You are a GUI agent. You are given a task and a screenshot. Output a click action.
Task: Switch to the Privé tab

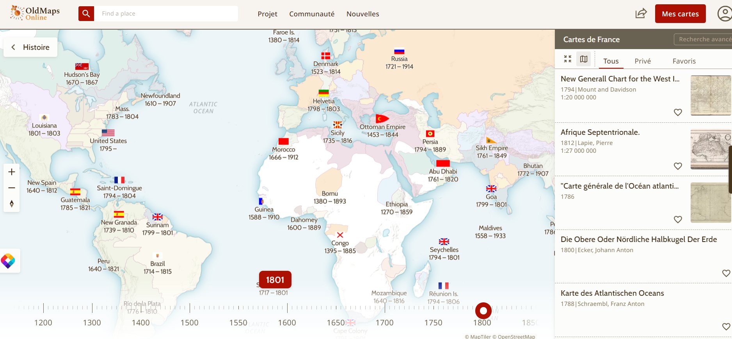coord(643,61)
